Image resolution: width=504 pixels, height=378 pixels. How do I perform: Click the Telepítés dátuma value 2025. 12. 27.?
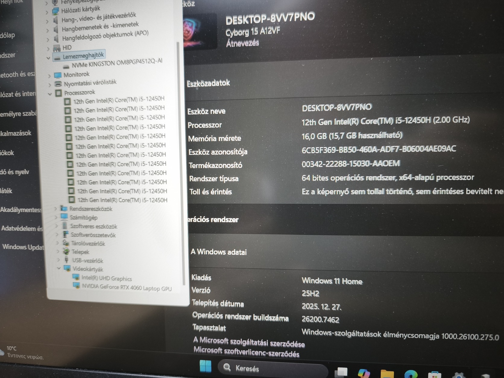coord(322,307)
